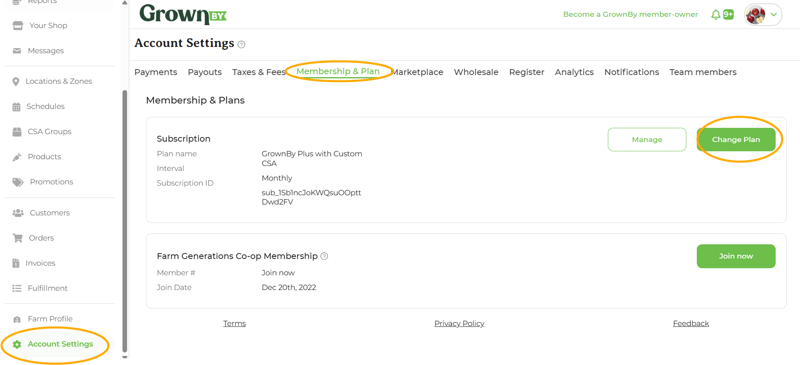Screen dimensions: 800x365
Task: Click the Customers people icon
Action: tap(18, 213)
